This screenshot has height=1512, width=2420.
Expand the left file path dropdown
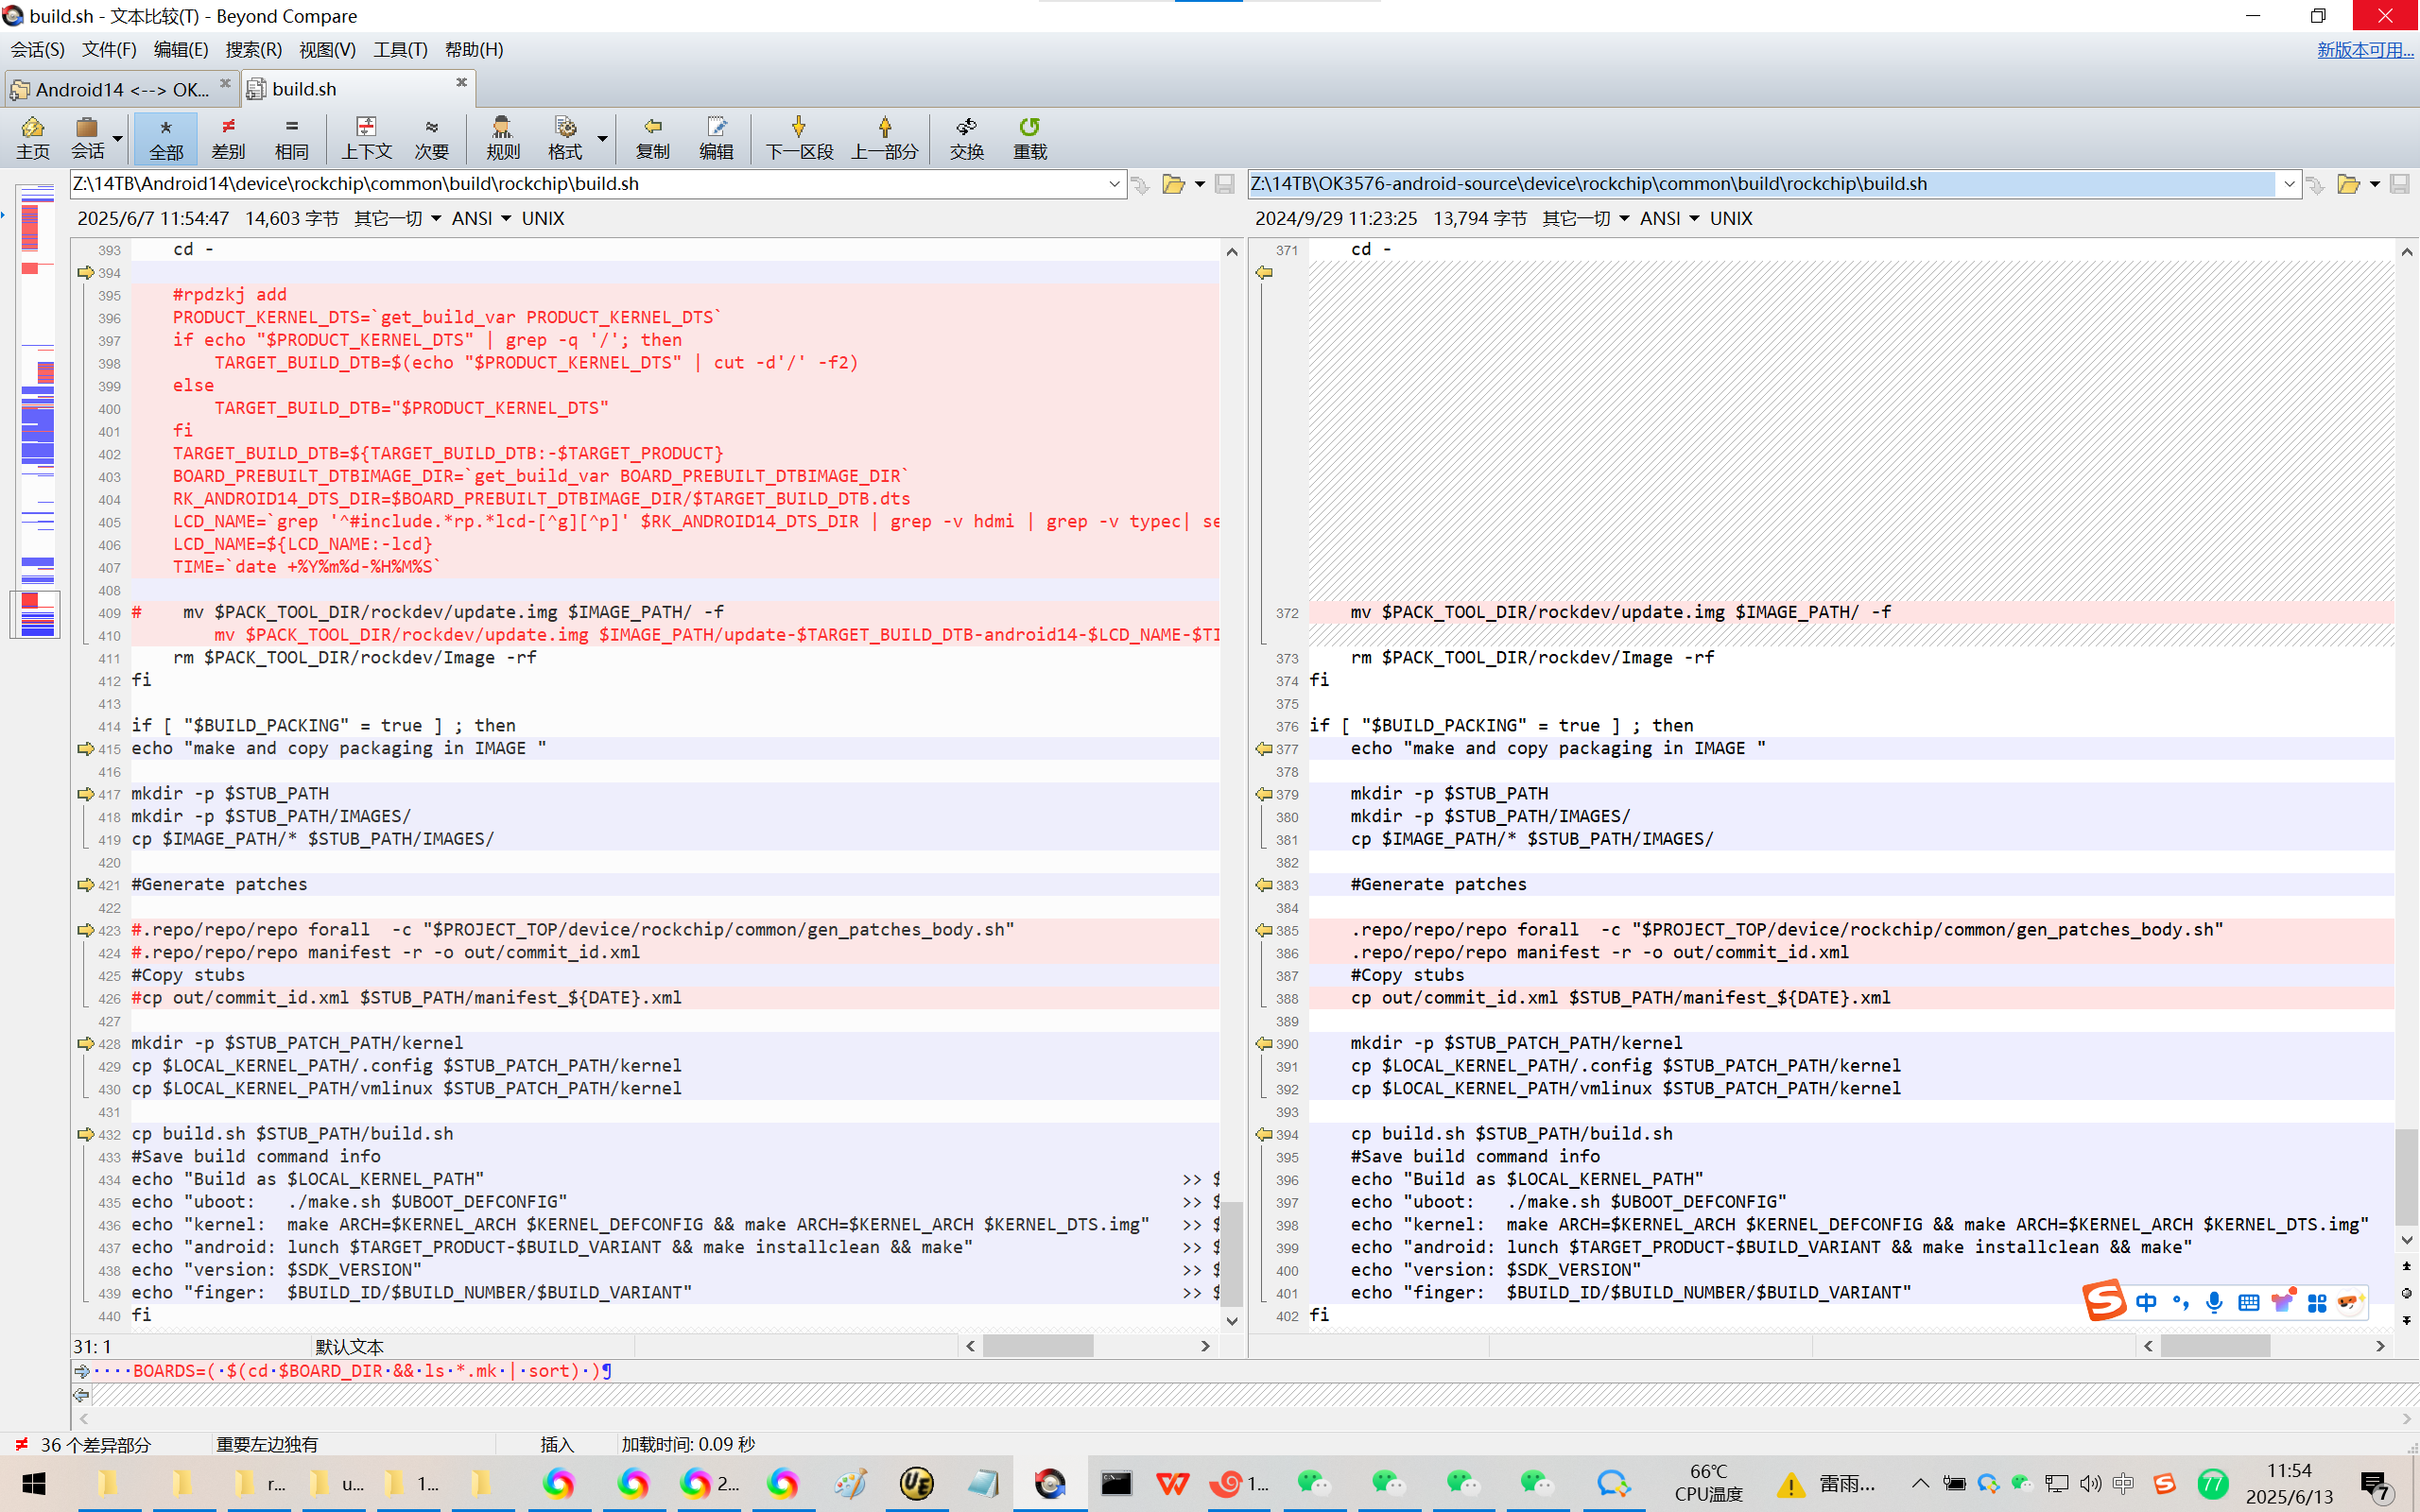pos(1114,184)
